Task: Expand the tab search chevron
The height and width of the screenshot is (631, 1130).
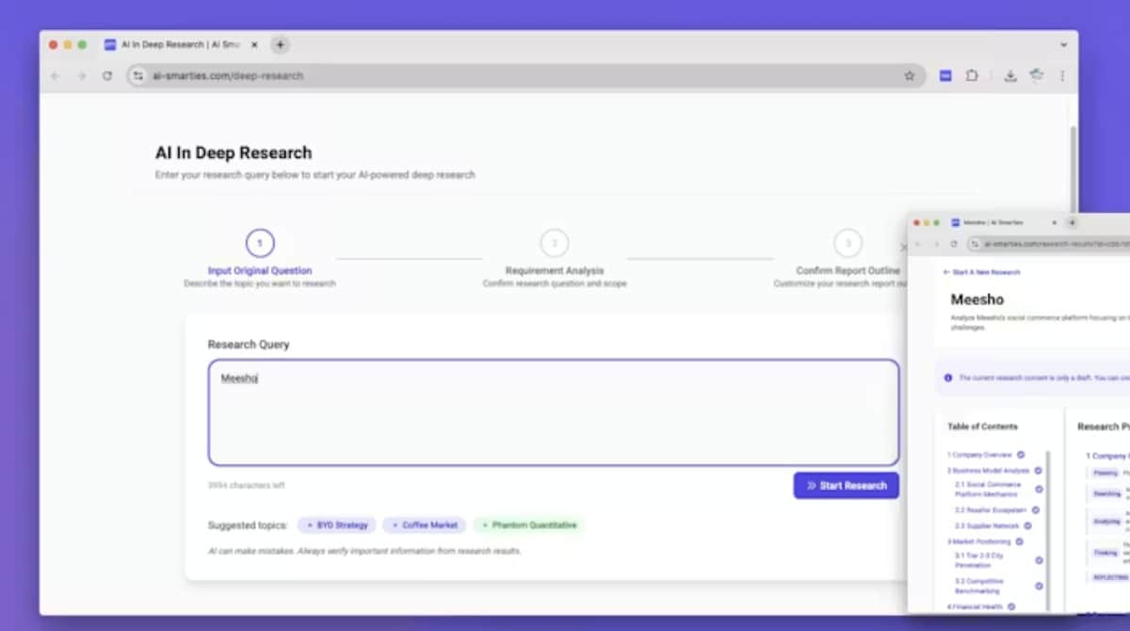Action: tap(1063, 44)
